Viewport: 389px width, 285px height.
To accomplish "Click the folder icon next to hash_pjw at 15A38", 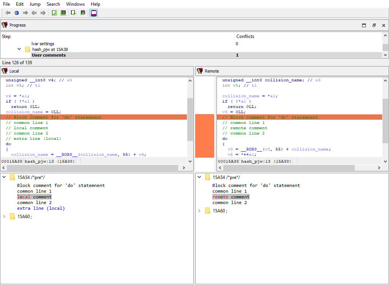I will coord(27,49).
